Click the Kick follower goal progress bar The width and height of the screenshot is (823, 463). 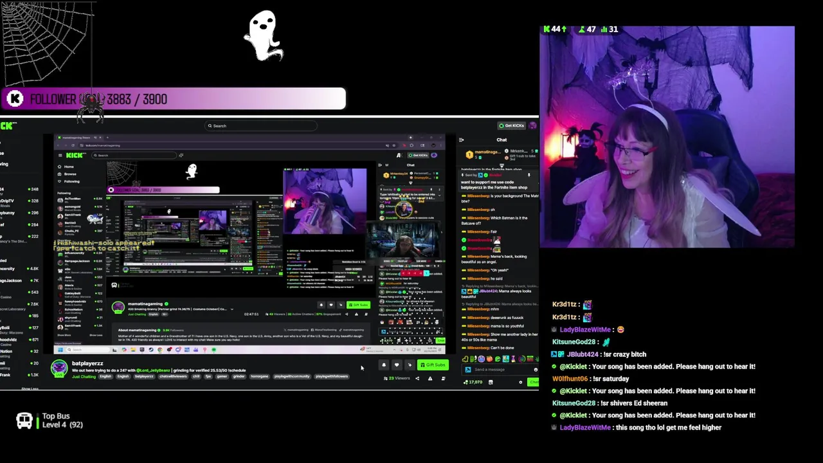173,99
